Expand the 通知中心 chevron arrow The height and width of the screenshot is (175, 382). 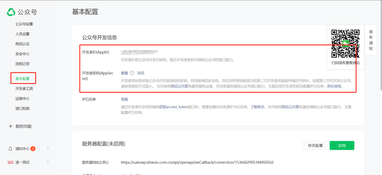click(48, 149)
